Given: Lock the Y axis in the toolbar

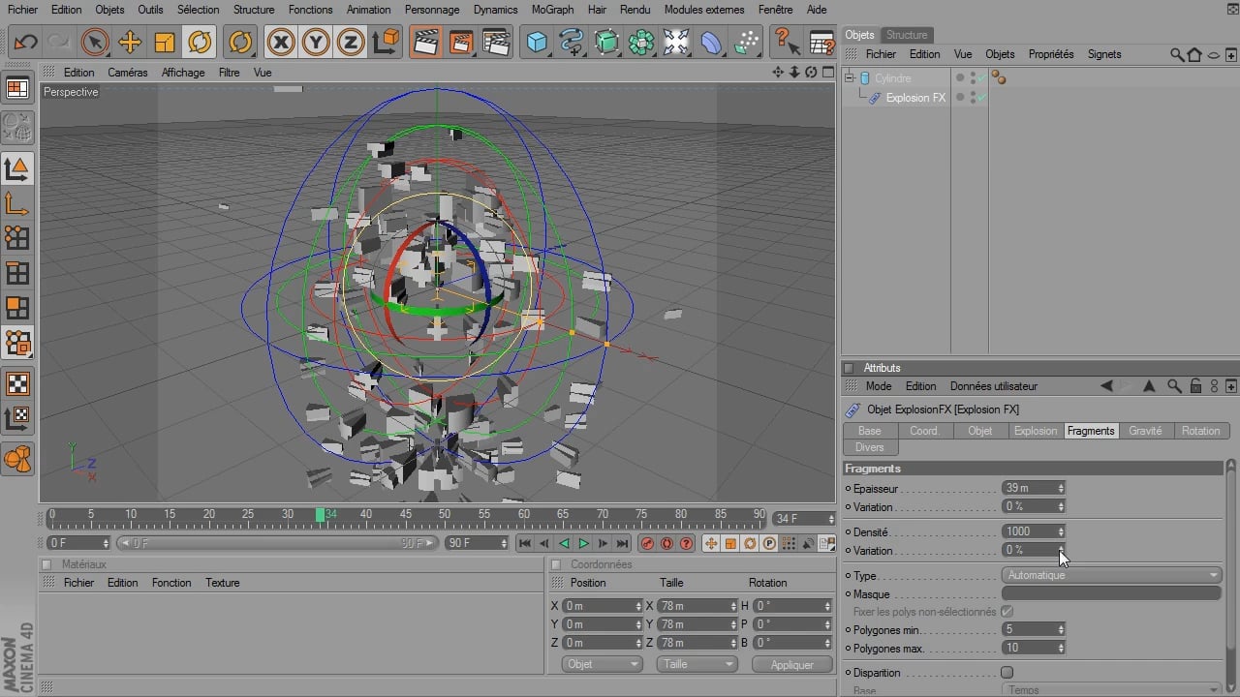Looking at the screenshot, I should pos(314,43).
